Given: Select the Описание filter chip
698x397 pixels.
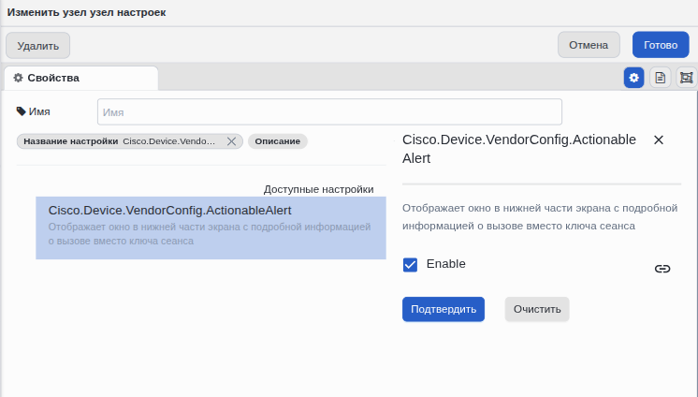Looking at the screenshot, I should point(277,141).
